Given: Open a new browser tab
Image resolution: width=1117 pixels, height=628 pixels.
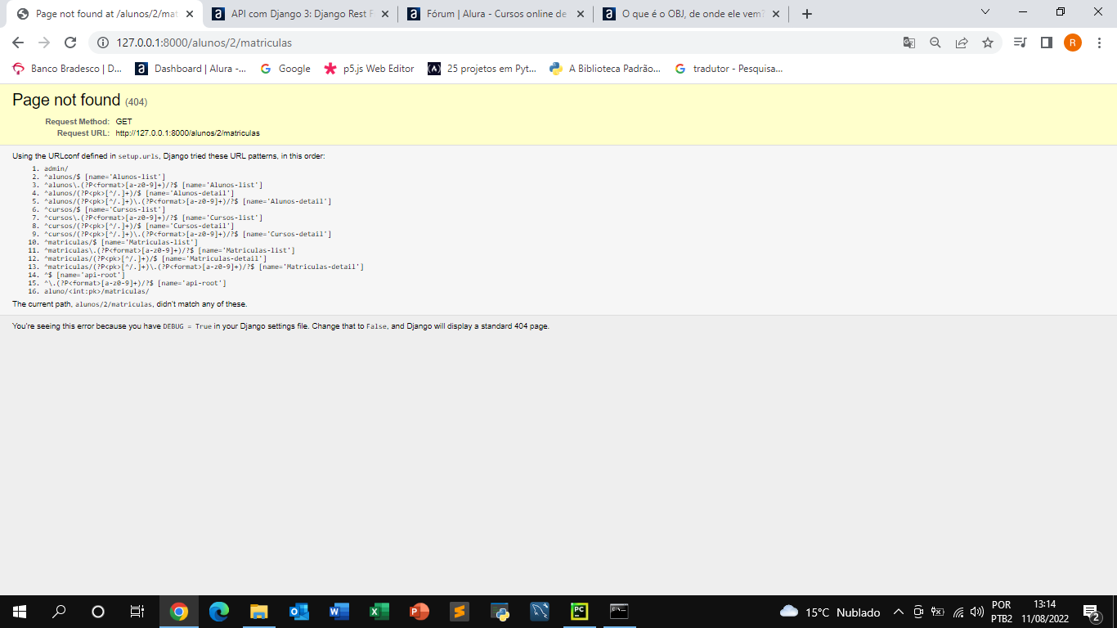Looking at the screenshot, I should (x=807, y=14).
